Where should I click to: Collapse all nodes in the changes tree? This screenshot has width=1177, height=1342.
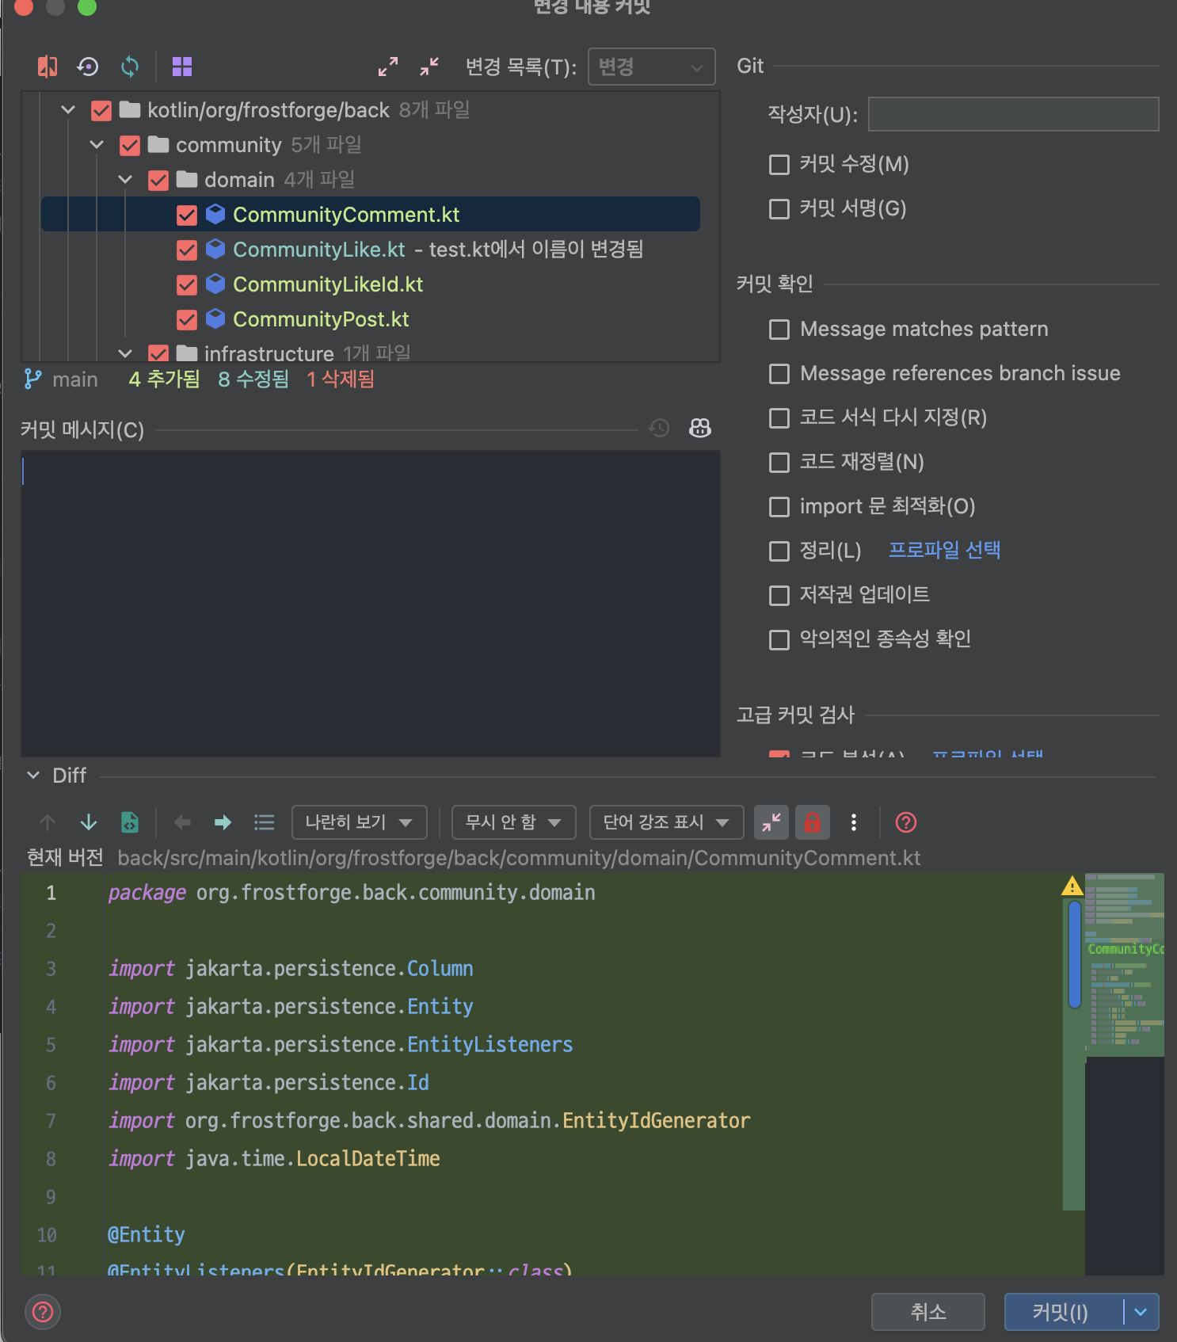[x=429, y=67]
